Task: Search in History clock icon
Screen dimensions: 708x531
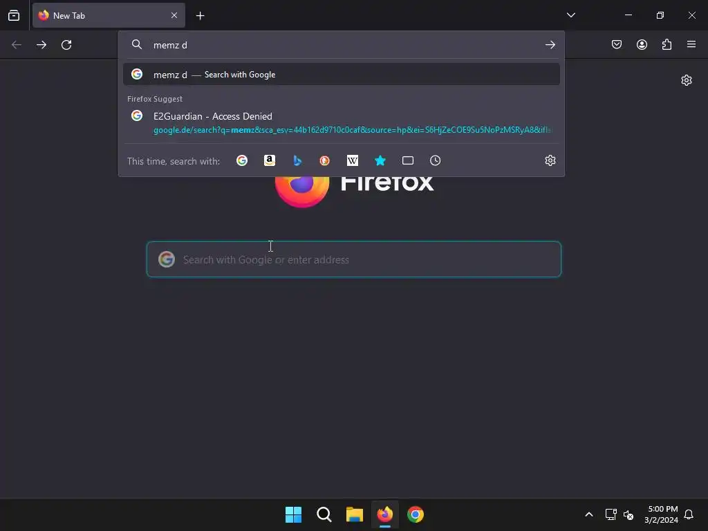Action: 436,160
